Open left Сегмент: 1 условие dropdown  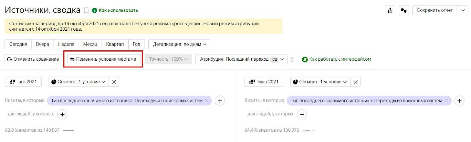click(79, 82)
